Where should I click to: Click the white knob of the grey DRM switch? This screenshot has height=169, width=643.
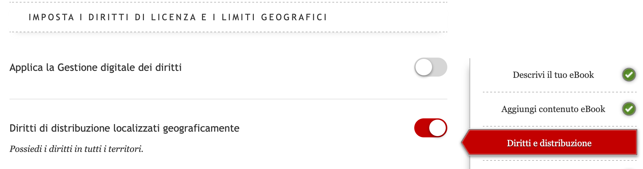424,67
